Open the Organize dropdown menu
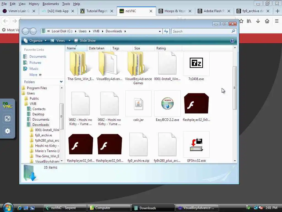The height and width of the screenshot is (212, 282). (x=36, y=41)
